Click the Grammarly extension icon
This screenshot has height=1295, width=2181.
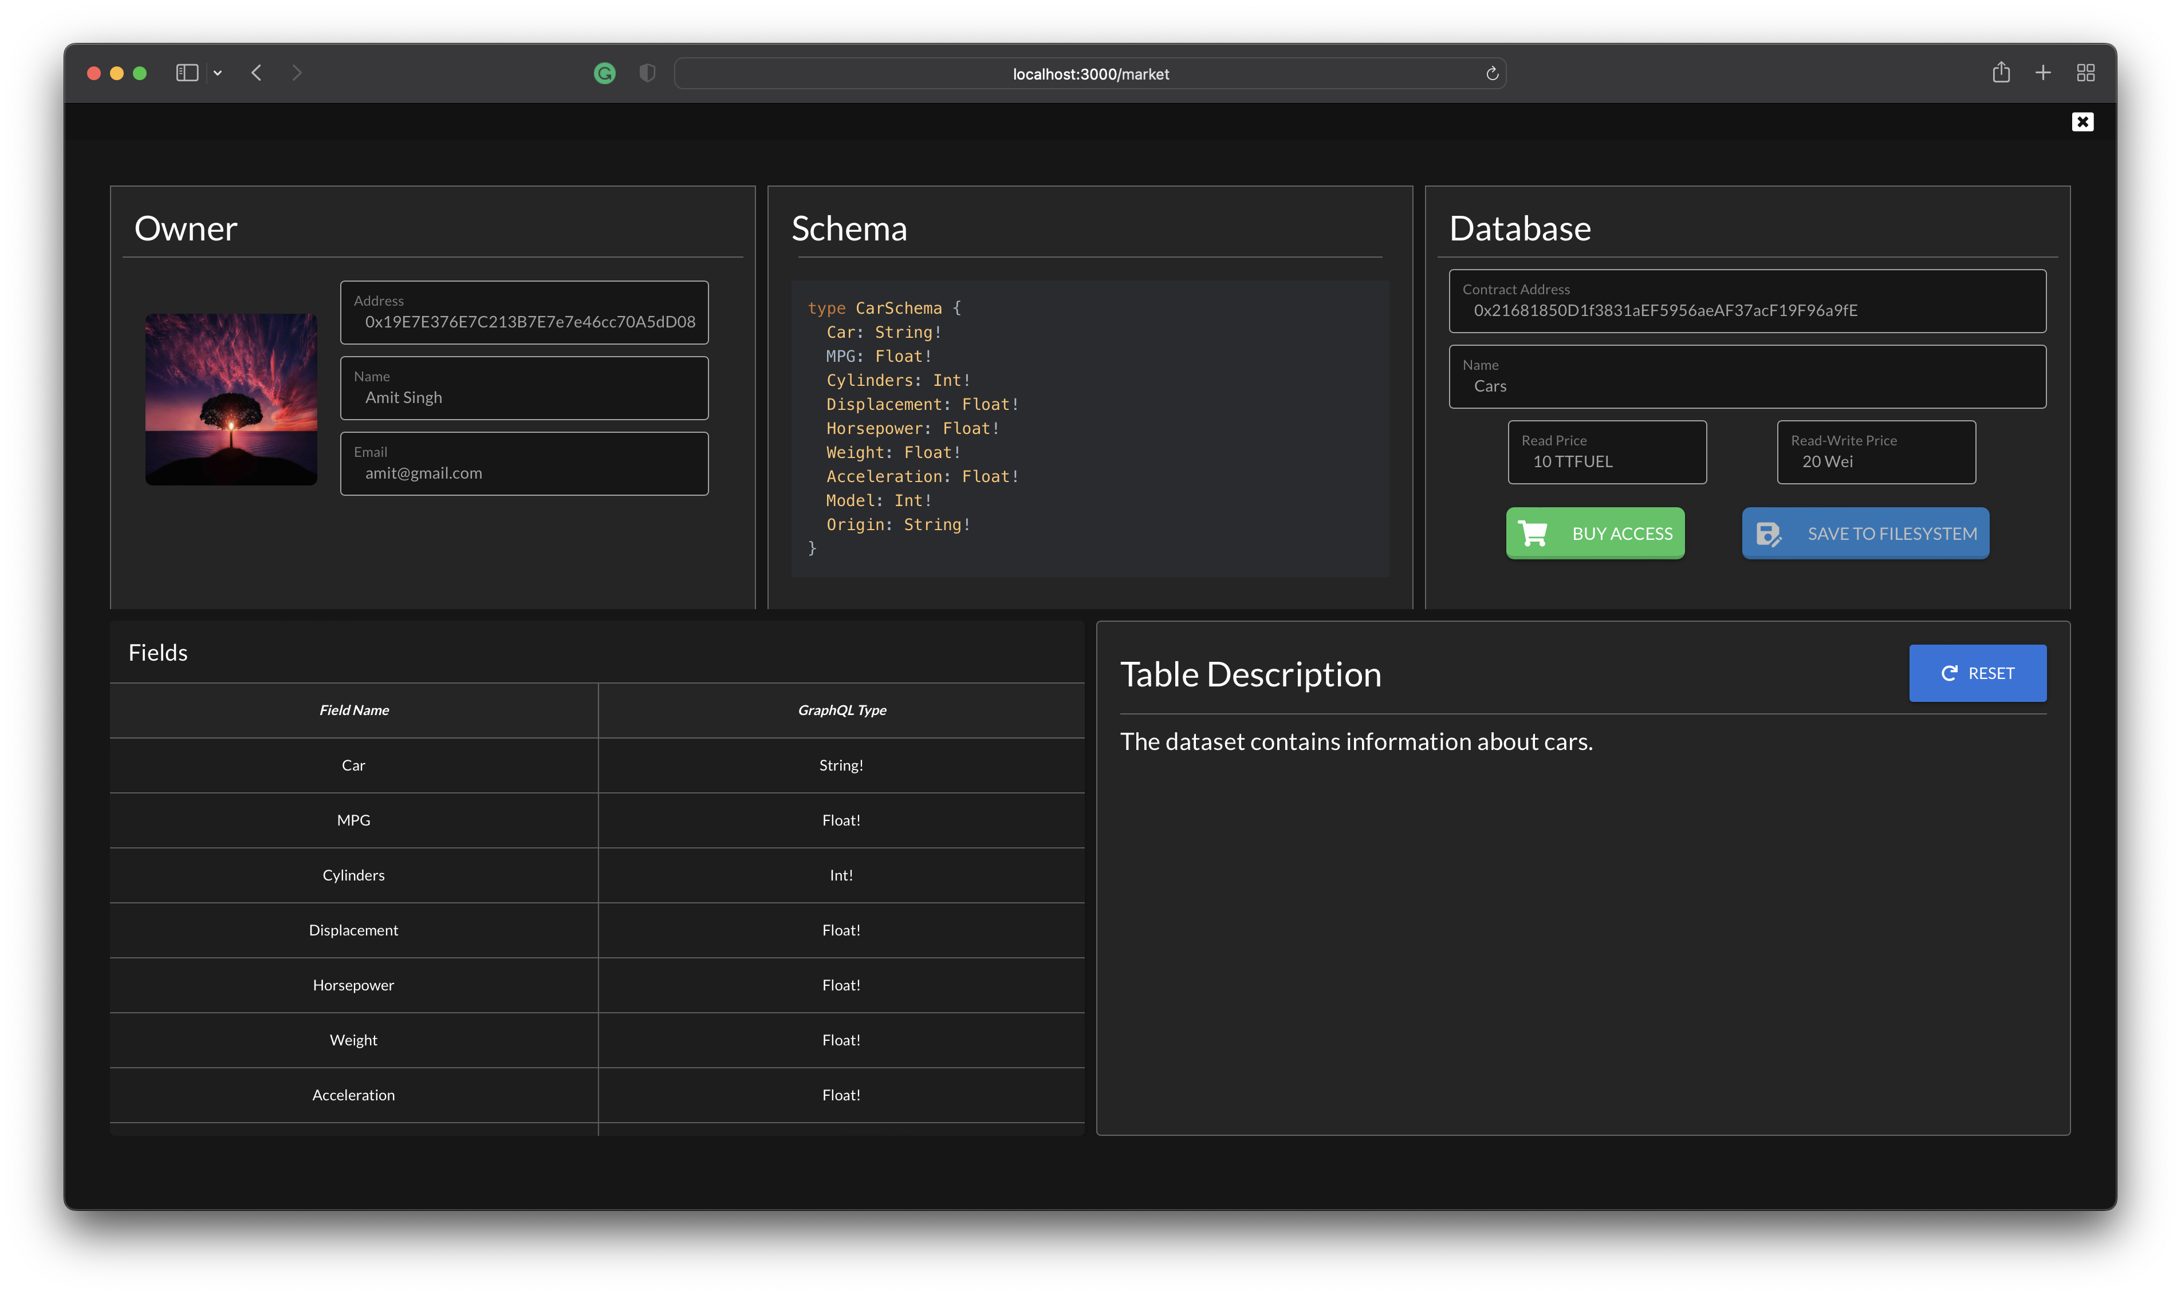point(604,73)
